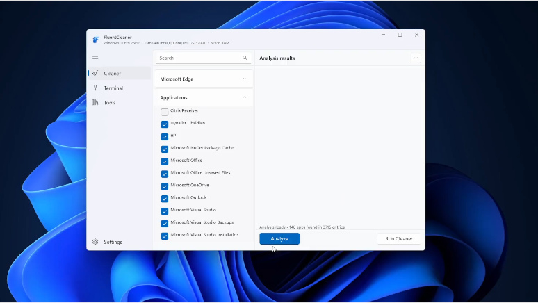Screen dimensions: 538x303
Task: Uncheck the HP checkbox
Action: tap(164, 137)
